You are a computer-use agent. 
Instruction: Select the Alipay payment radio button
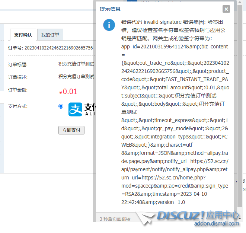coord(61,106)
